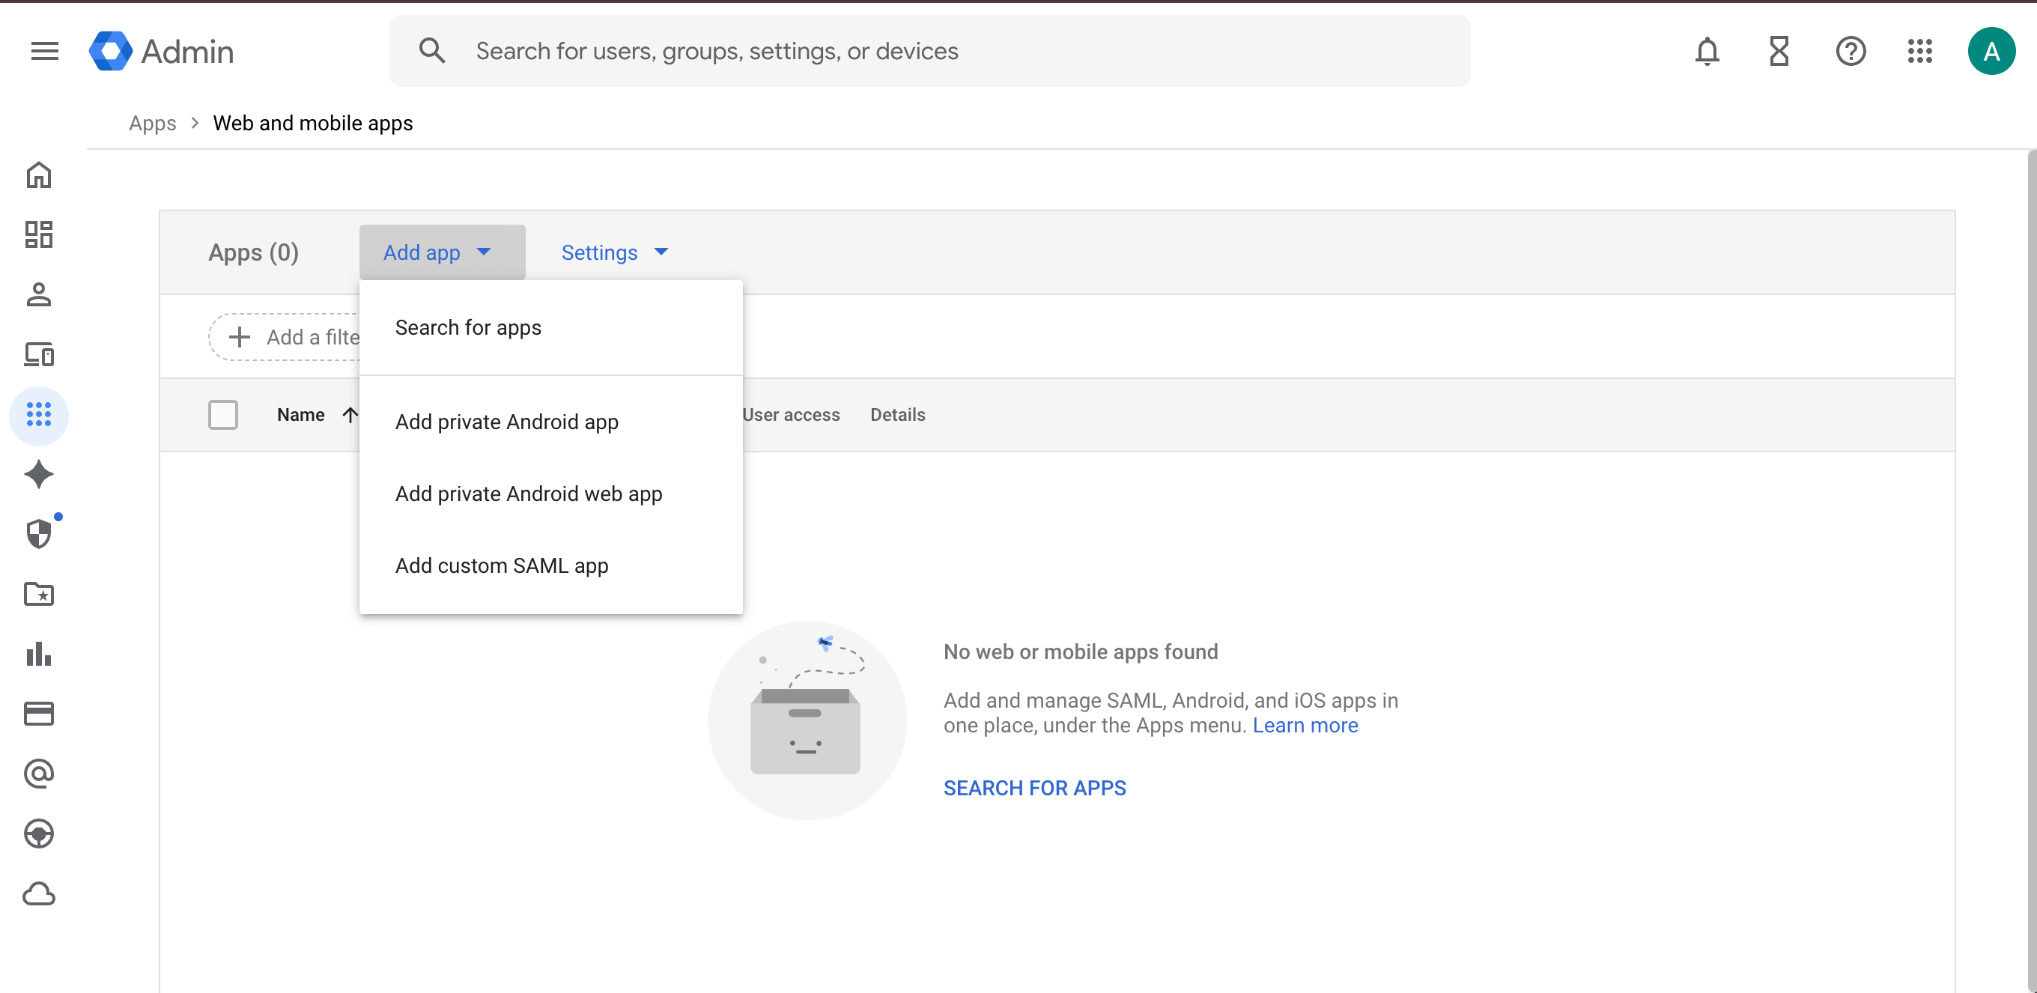The height and width of the screenshot is (993, 2037).
Task: Open the hourglass tasks icon
Action: (x=1779, y=52)
